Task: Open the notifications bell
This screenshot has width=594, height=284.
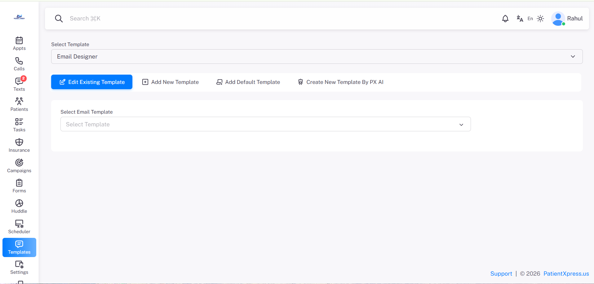Action: tap(505, 19)
